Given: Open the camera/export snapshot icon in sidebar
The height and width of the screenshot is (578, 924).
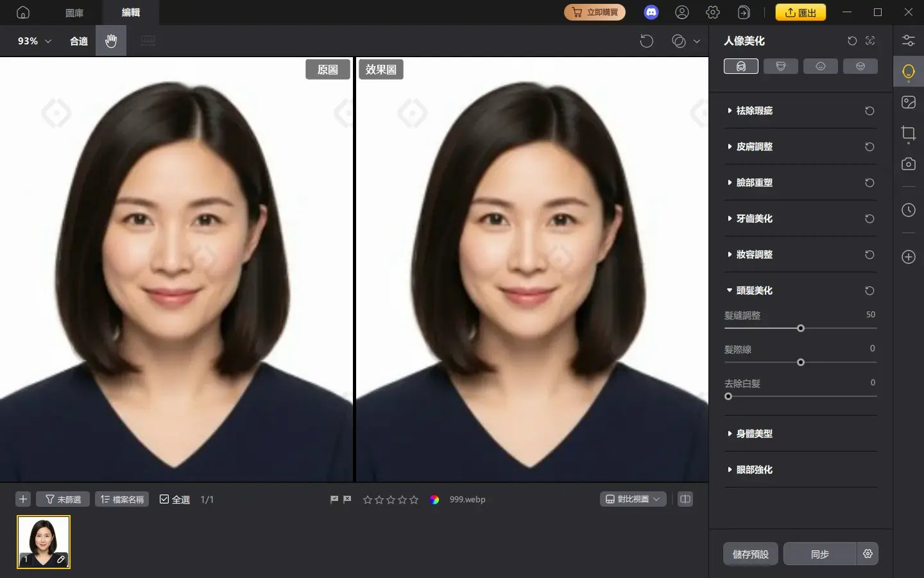Looking at the screenshot, I should pos(909,164).
